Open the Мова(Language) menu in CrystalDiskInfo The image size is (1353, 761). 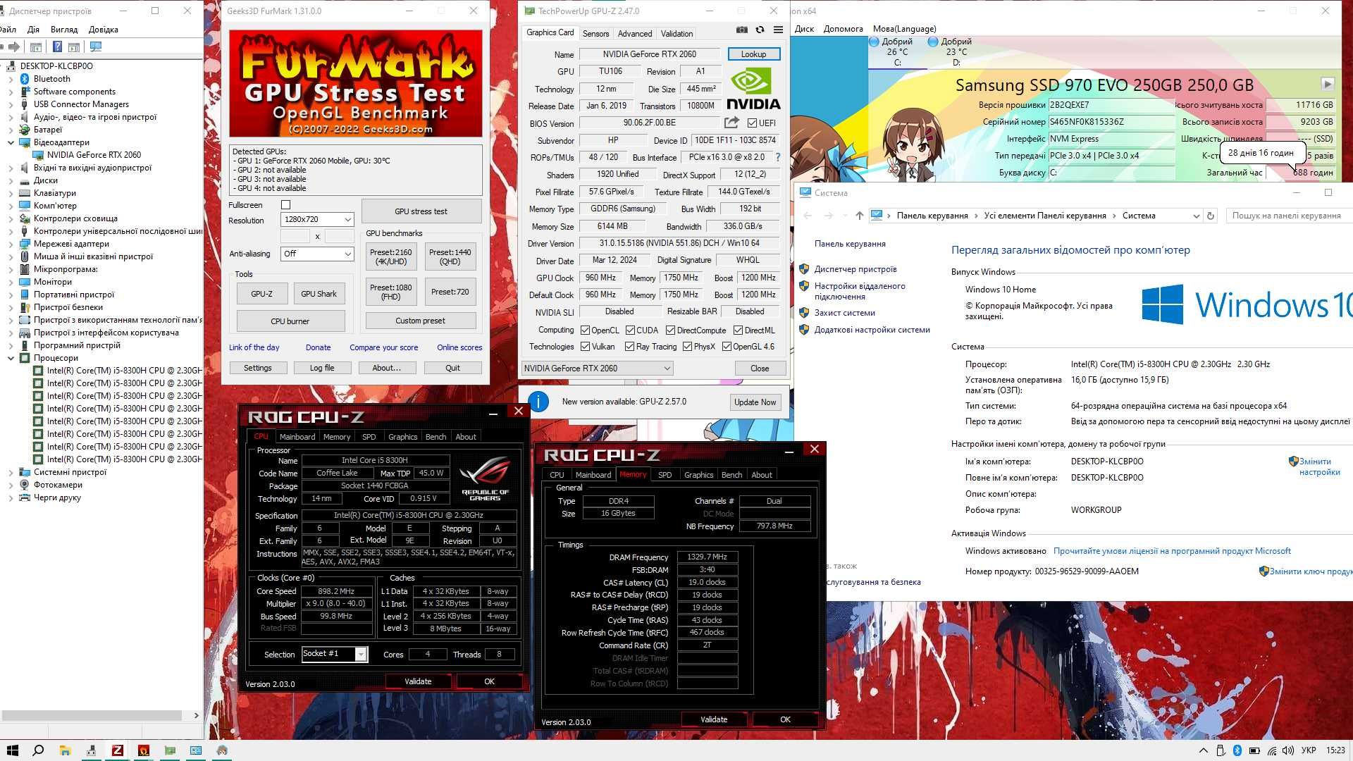coord(904,29)
